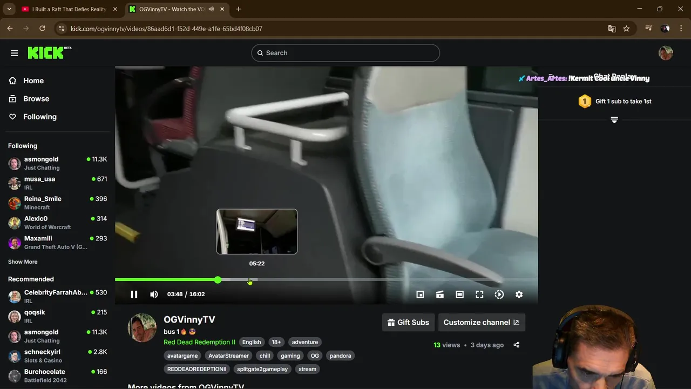
Task: Open qoqsik recommended channel
Action: point(57,316)
